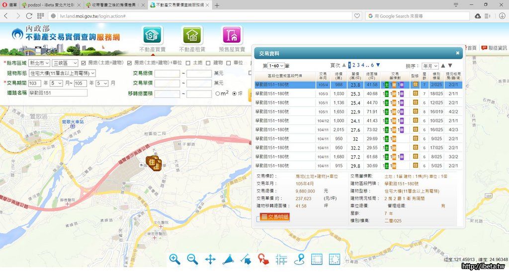Uncheck the 房地(土地+建物) checkbox

84,63
